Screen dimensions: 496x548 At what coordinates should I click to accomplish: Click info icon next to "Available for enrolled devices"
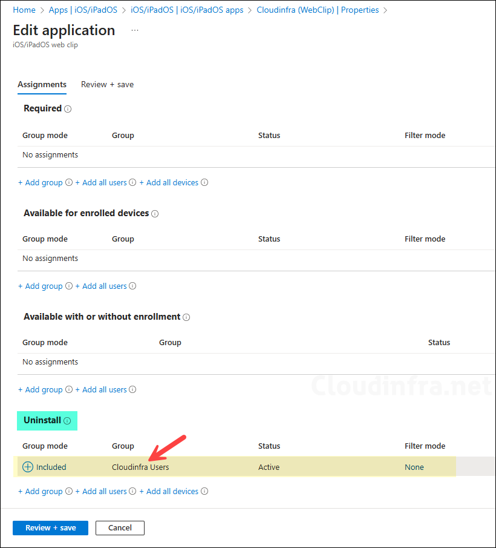coord(155,214)
